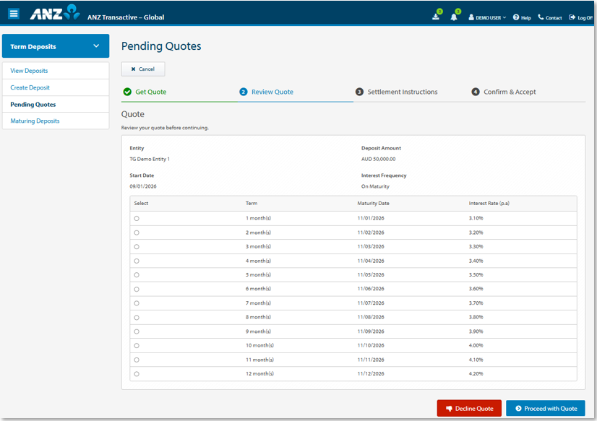Screen dimensions: 597x421
Task: Open Help from the header
Action: click(521, 17)
